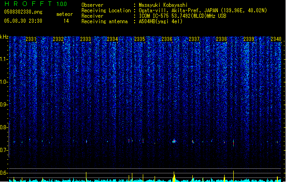The width and height of the screenshot is (286, 182).
Task: Click the 'Receiving Location' label
Action: (106, 10)
